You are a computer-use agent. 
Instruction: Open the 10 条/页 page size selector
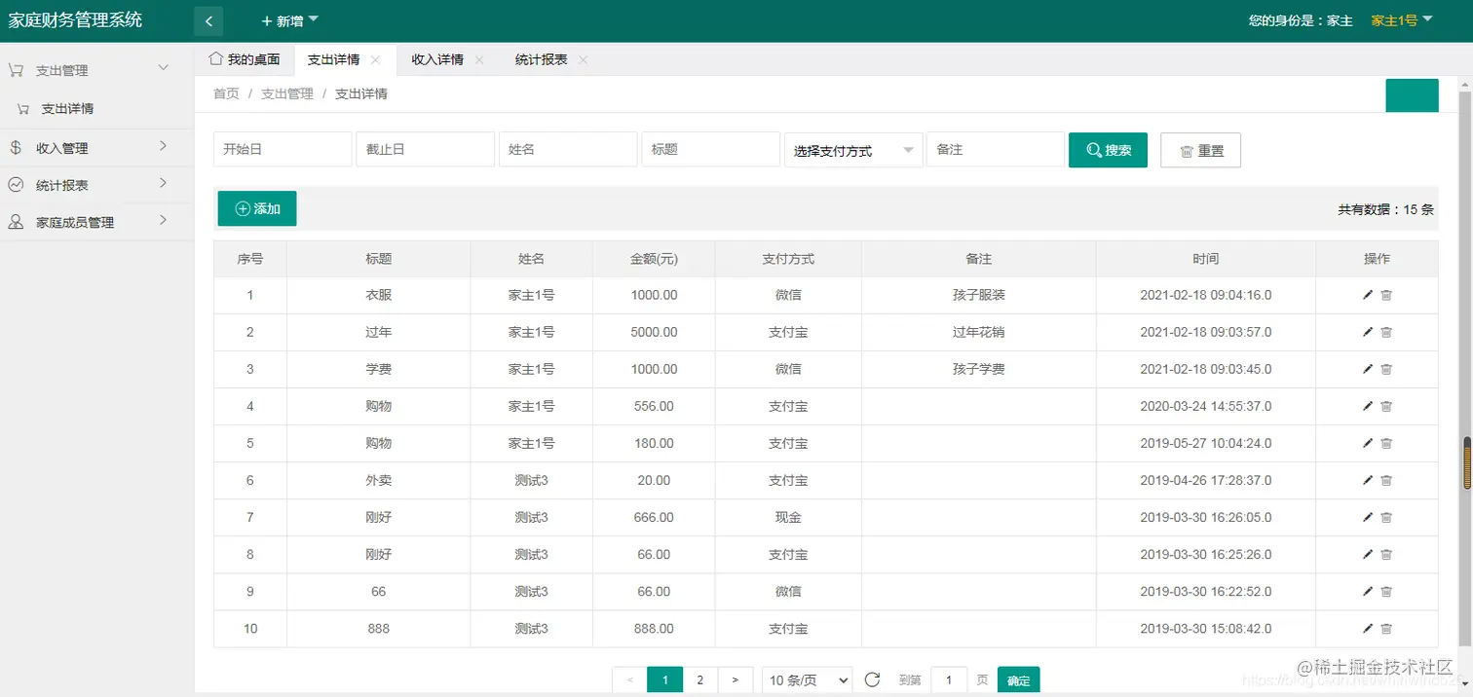807,680
